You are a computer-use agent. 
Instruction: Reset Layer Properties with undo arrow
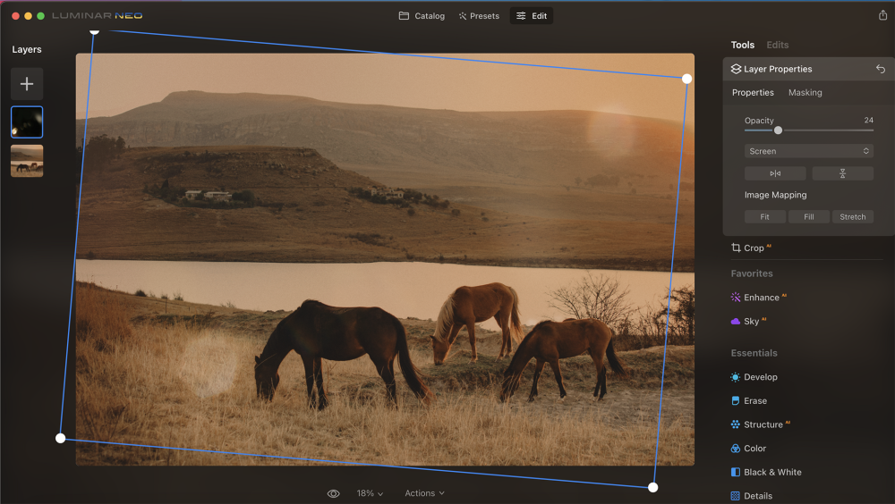[881, 69]
